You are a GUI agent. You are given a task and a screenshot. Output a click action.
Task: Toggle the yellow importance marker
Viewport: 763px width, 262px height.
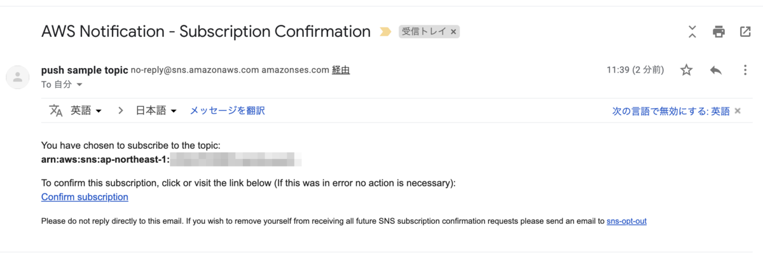click(x=385, y=31)
